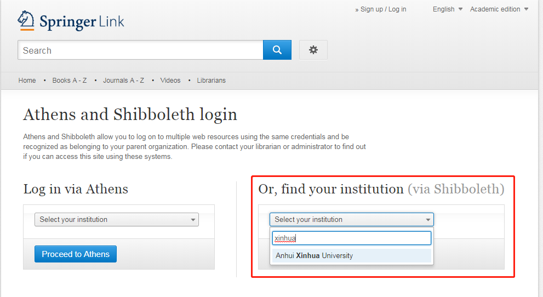
Task: Go to Home in navigation bar
Action: [27, 81]
